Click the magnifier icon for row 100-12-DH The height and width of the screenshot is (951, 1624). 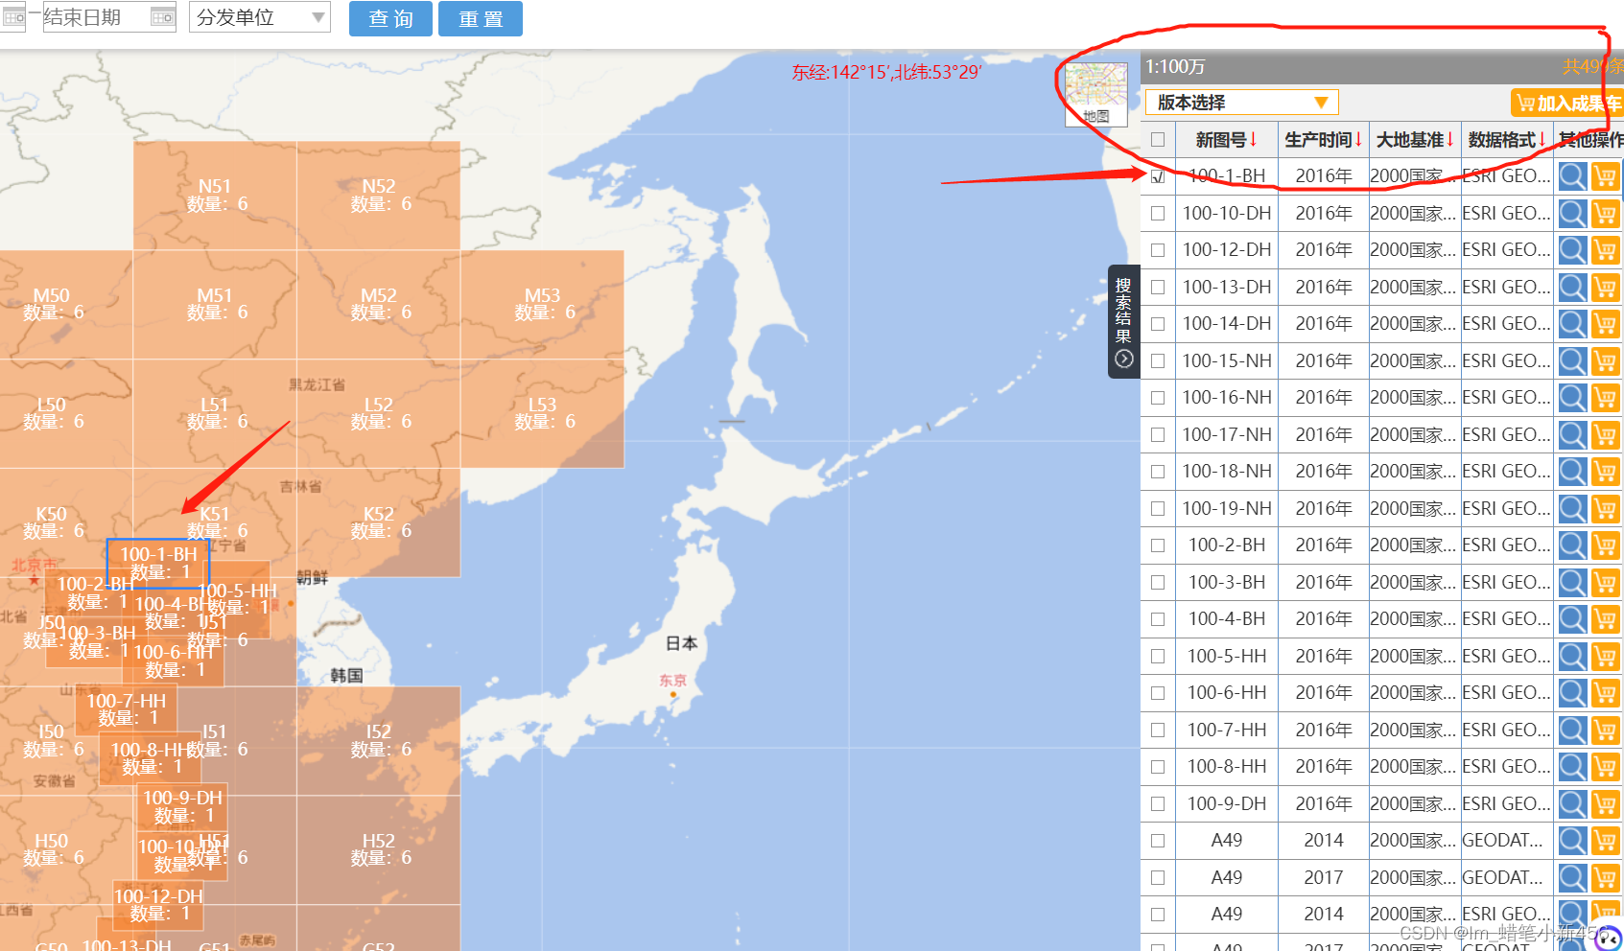[x=1572, y=249]
